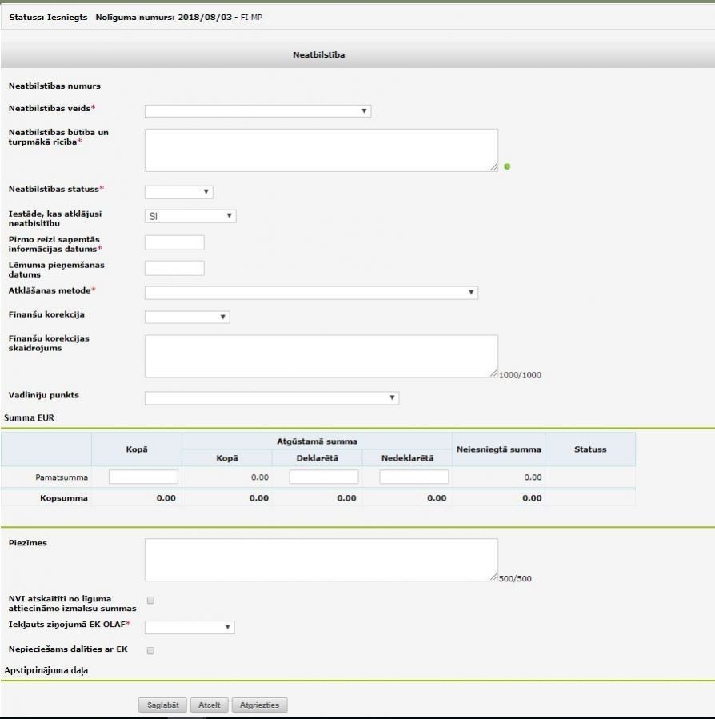Focus the Neatbilstības būtība un turpmākā rīcība textarea
The image size is (715, 719).
[321, 150]
